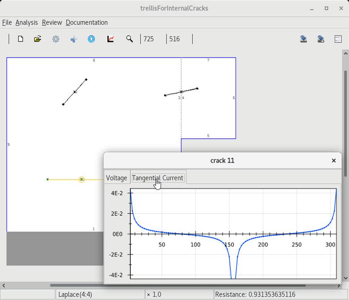Screen dimensions: 349x300
Task: Open the Review menu
Action: [x=52, y=22]
